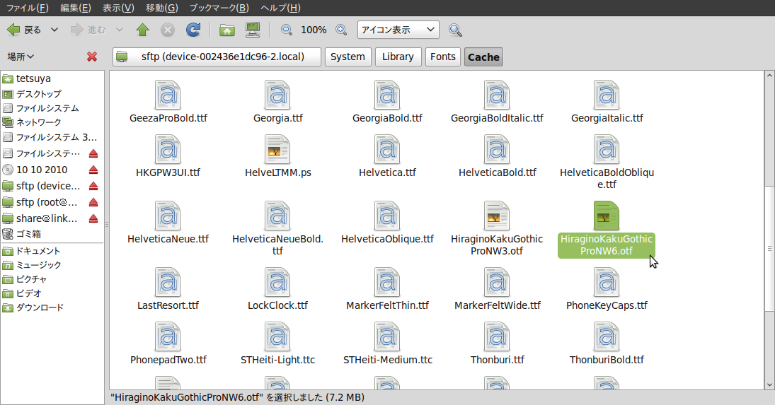Select the HelveticaBoldOblique.ttf file

(x=607, y=162)
